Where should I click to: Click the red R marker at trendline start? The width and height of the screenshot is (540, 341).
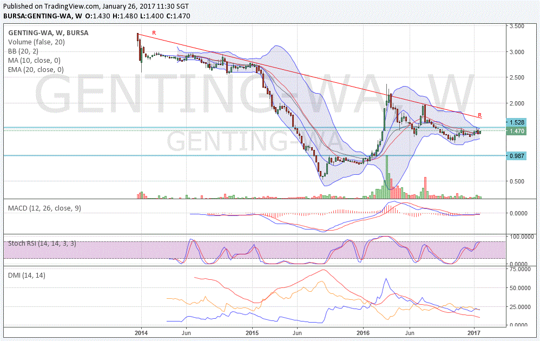[154, 32]
